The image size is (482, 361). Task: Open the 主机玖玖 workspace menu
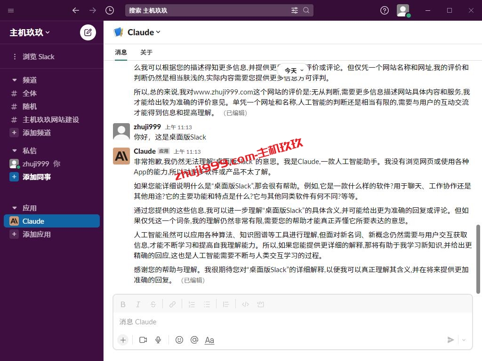[x=30, y=32]
